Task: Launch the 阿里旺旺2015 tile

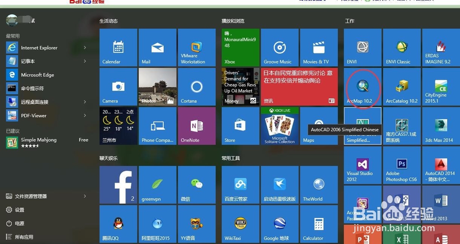Action: click(x=157, y=224)
